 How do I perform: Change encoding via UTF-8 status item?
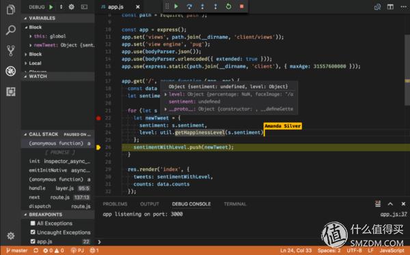coord(354,250)
